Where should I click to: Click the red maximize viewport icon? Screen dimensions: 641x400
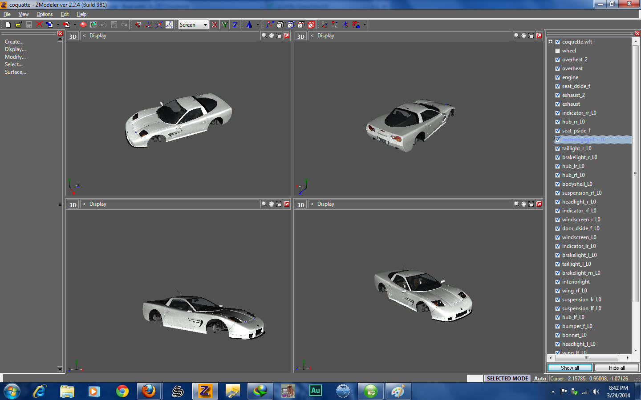[286, 36]
